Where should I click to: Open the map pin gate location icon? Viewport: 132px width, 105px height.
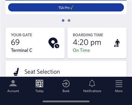pos(54,43)
